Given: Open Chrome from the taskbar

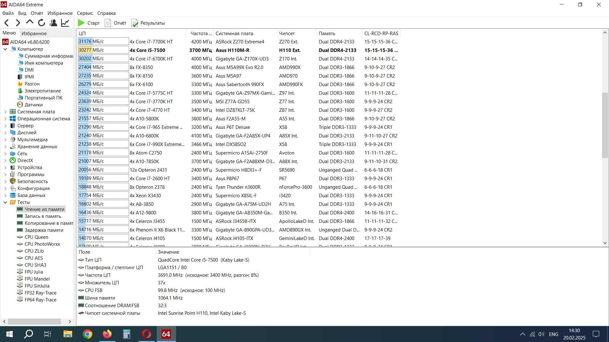Looking at the screenshot, I should (88, 334).
